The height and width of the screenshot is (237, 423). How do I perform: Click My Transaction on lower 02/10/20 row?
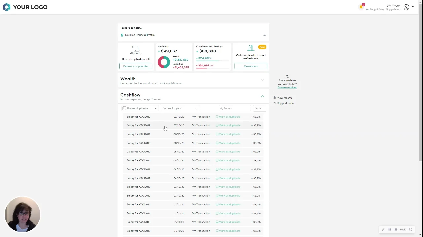coord(201,213)
